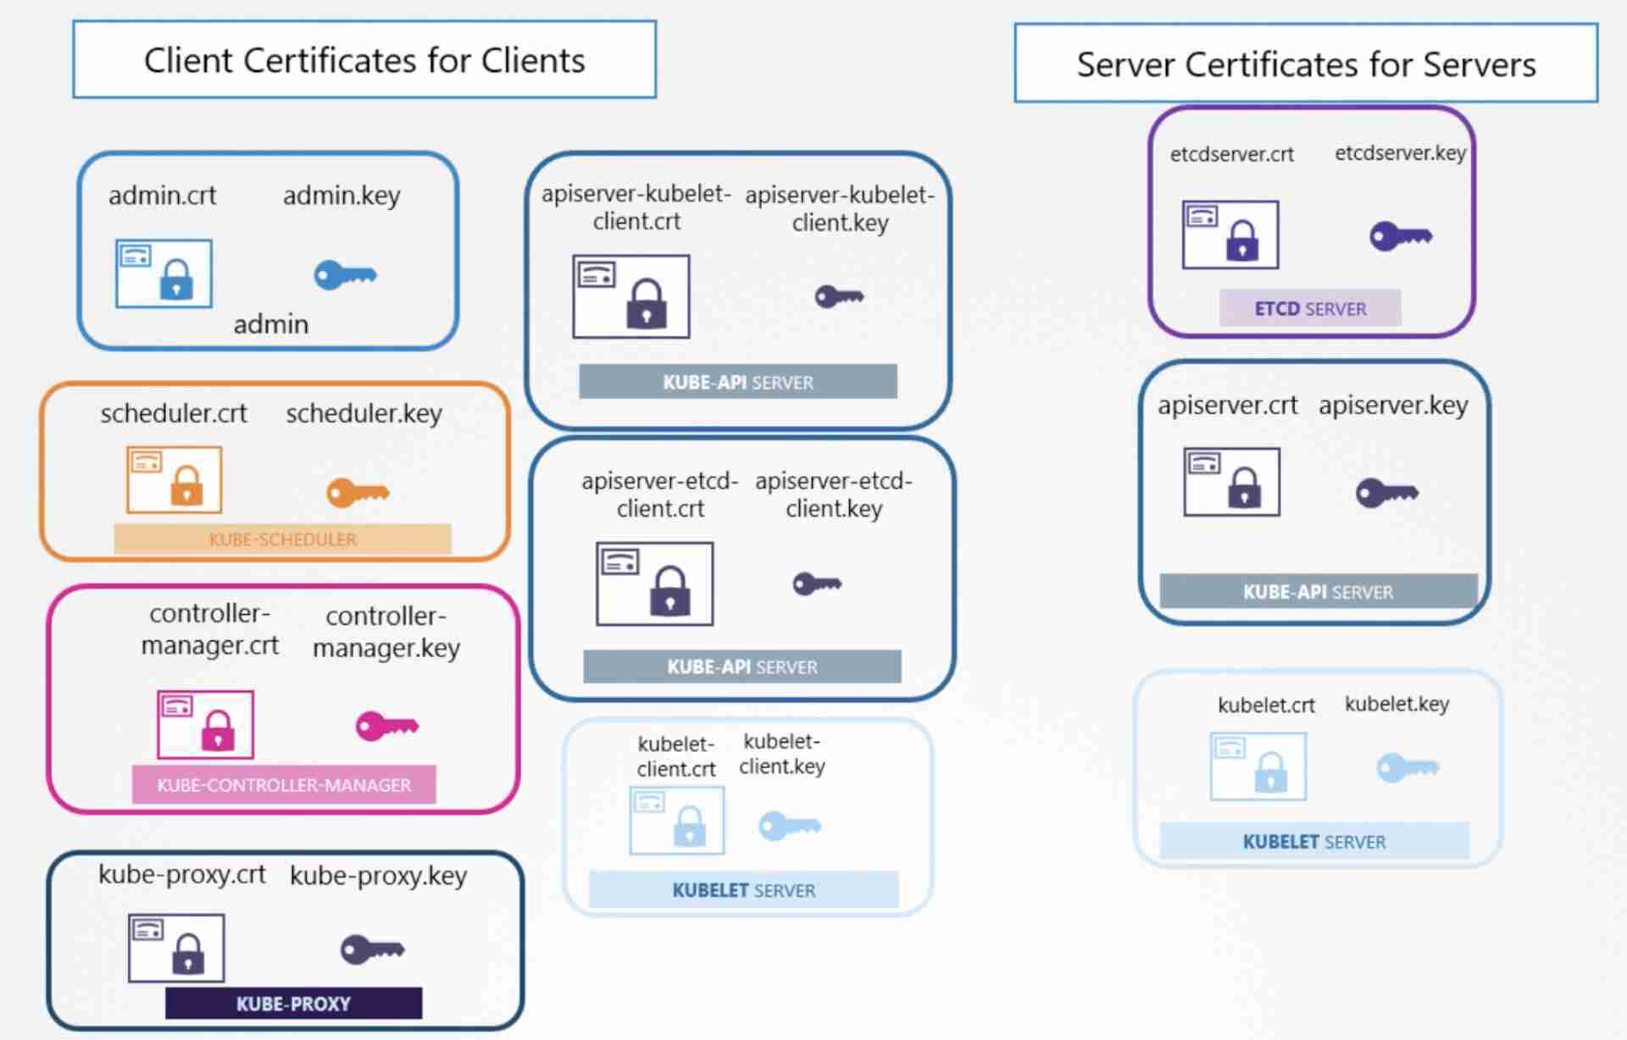1627x1040 pixels.
Task: Click the KUBE-CONTROLLER-MANAGER label bar
Action: click(x=284, y=784)
